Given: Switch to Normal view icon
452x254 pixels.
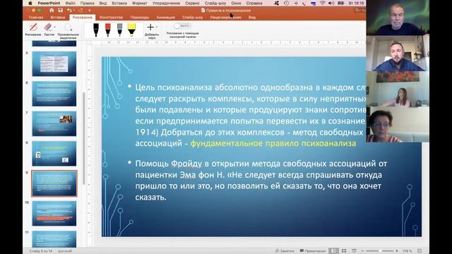Looking at the screenshot, I should tap(333, 251).
